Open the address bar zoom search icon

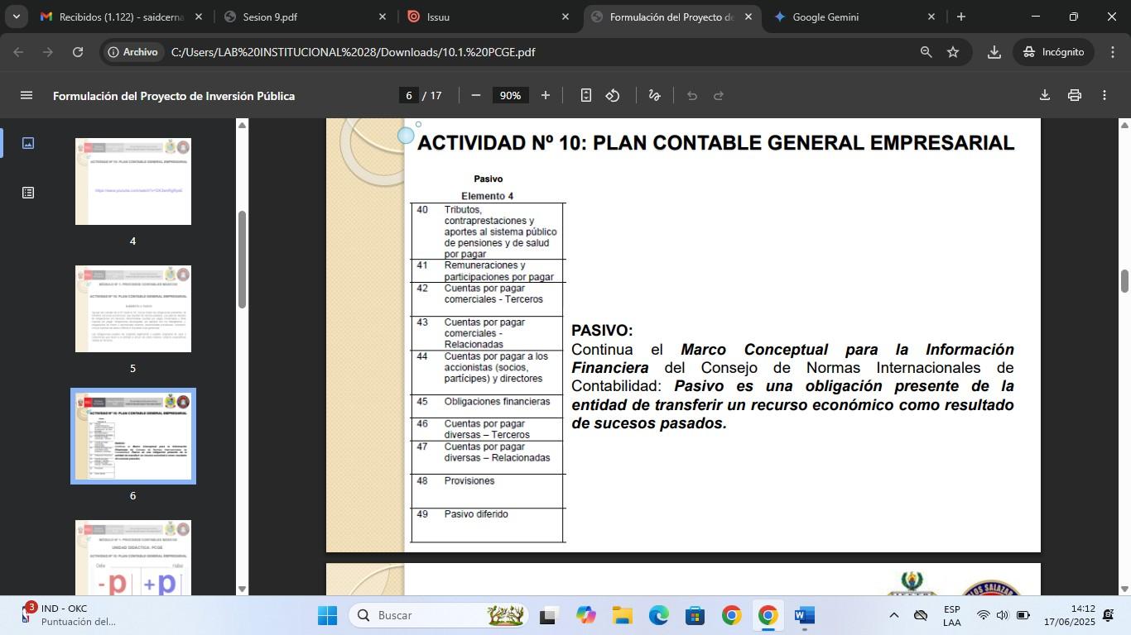pos(926,52)
